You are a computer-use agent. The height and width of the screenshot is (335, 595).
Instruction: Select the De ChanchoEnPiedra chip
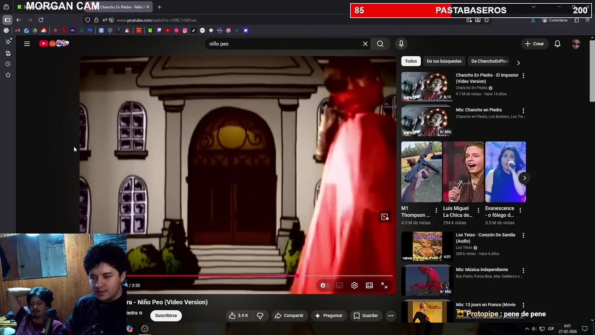(489, 61)
